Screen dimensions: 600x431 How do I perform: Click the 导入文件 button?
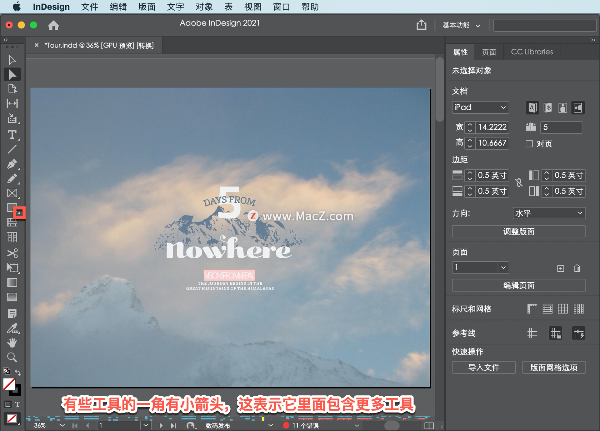pos(483,367)
